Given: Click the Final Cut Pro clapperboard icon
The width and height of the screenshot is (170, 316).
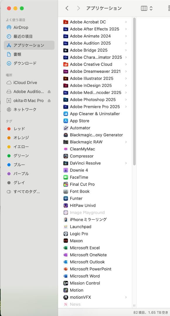Looking at the screenshot, I should tap(66, 184).
